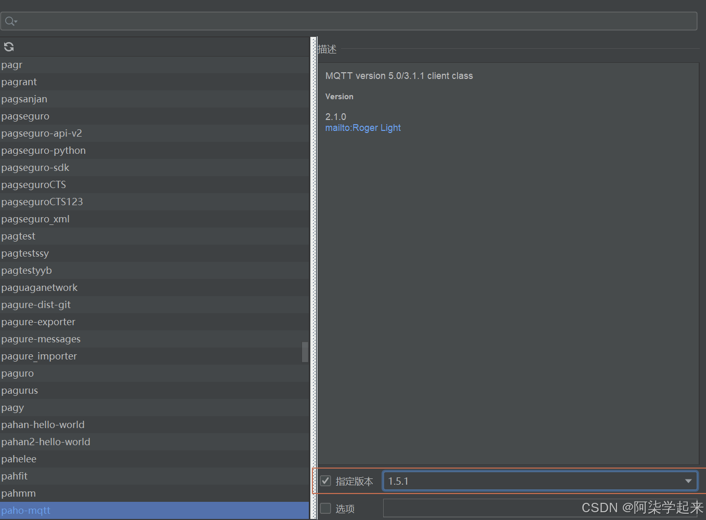Select the pagseguro package row

point(154,116)
